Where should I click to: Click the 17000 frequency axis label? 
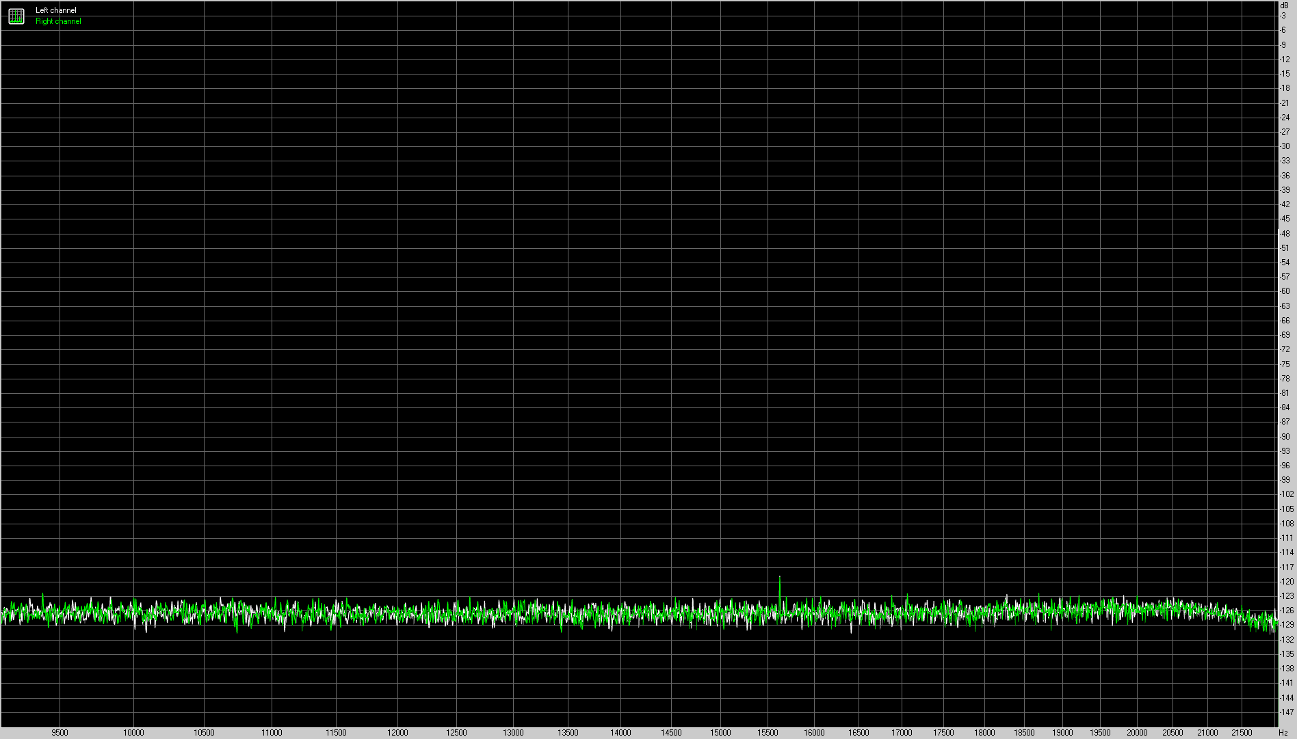[902, 733]
